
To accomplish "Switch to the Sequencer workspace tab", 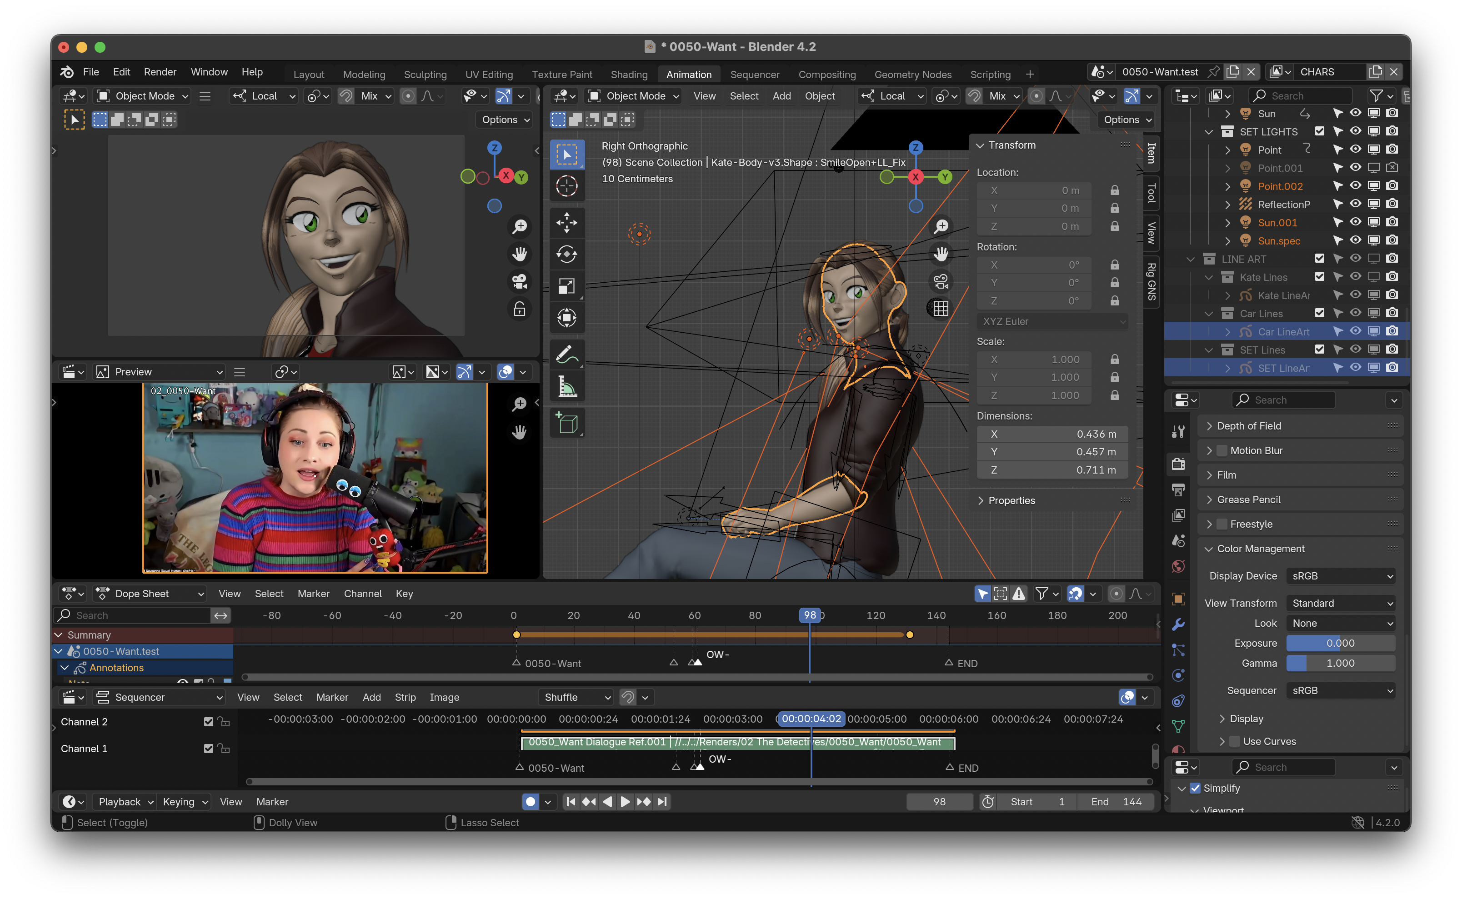I will tap(755, 75).
